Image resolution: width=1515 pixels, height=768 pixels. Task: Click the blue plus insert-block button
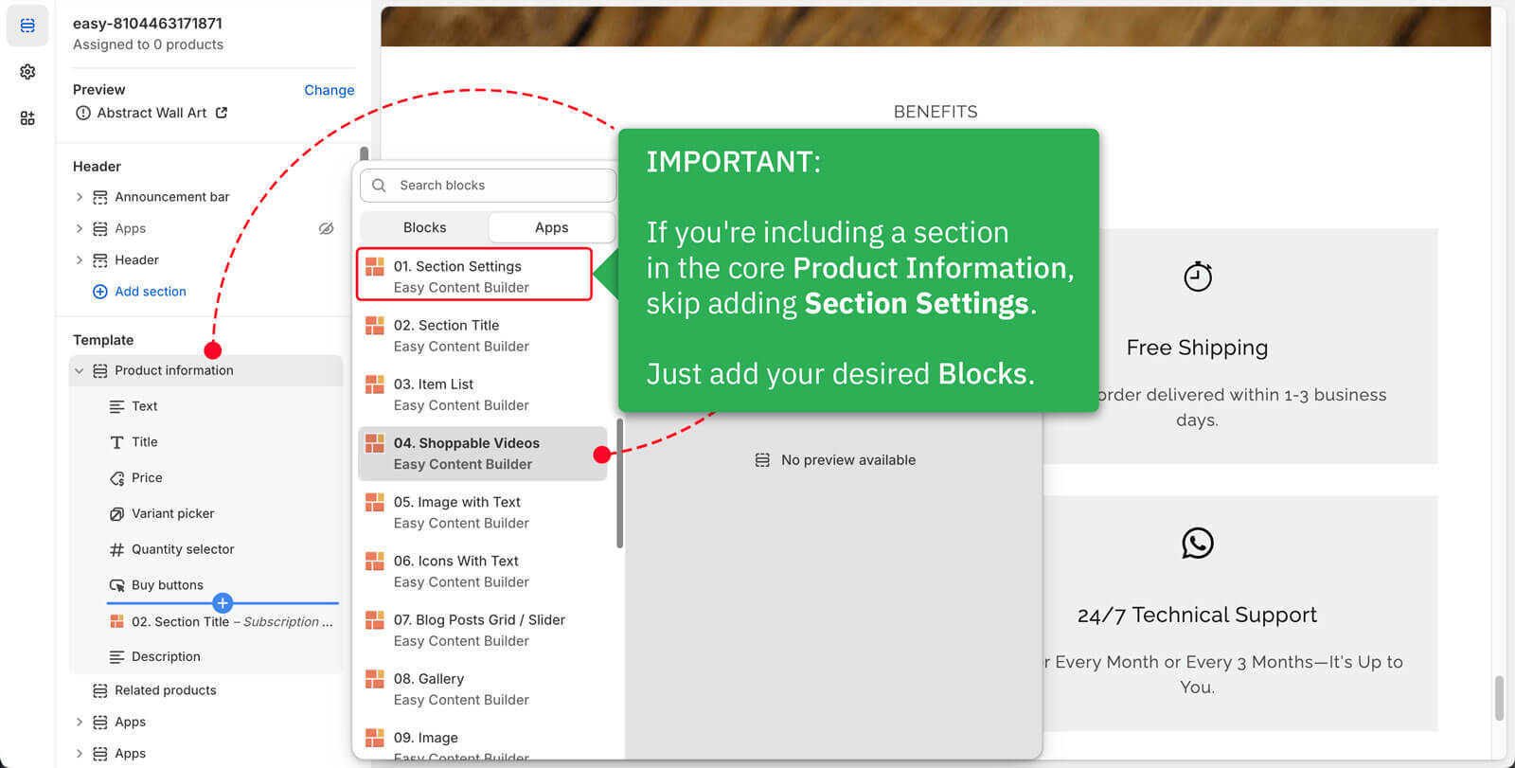(223, 603)
